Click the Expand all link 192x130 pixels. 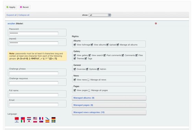(12, 15)
